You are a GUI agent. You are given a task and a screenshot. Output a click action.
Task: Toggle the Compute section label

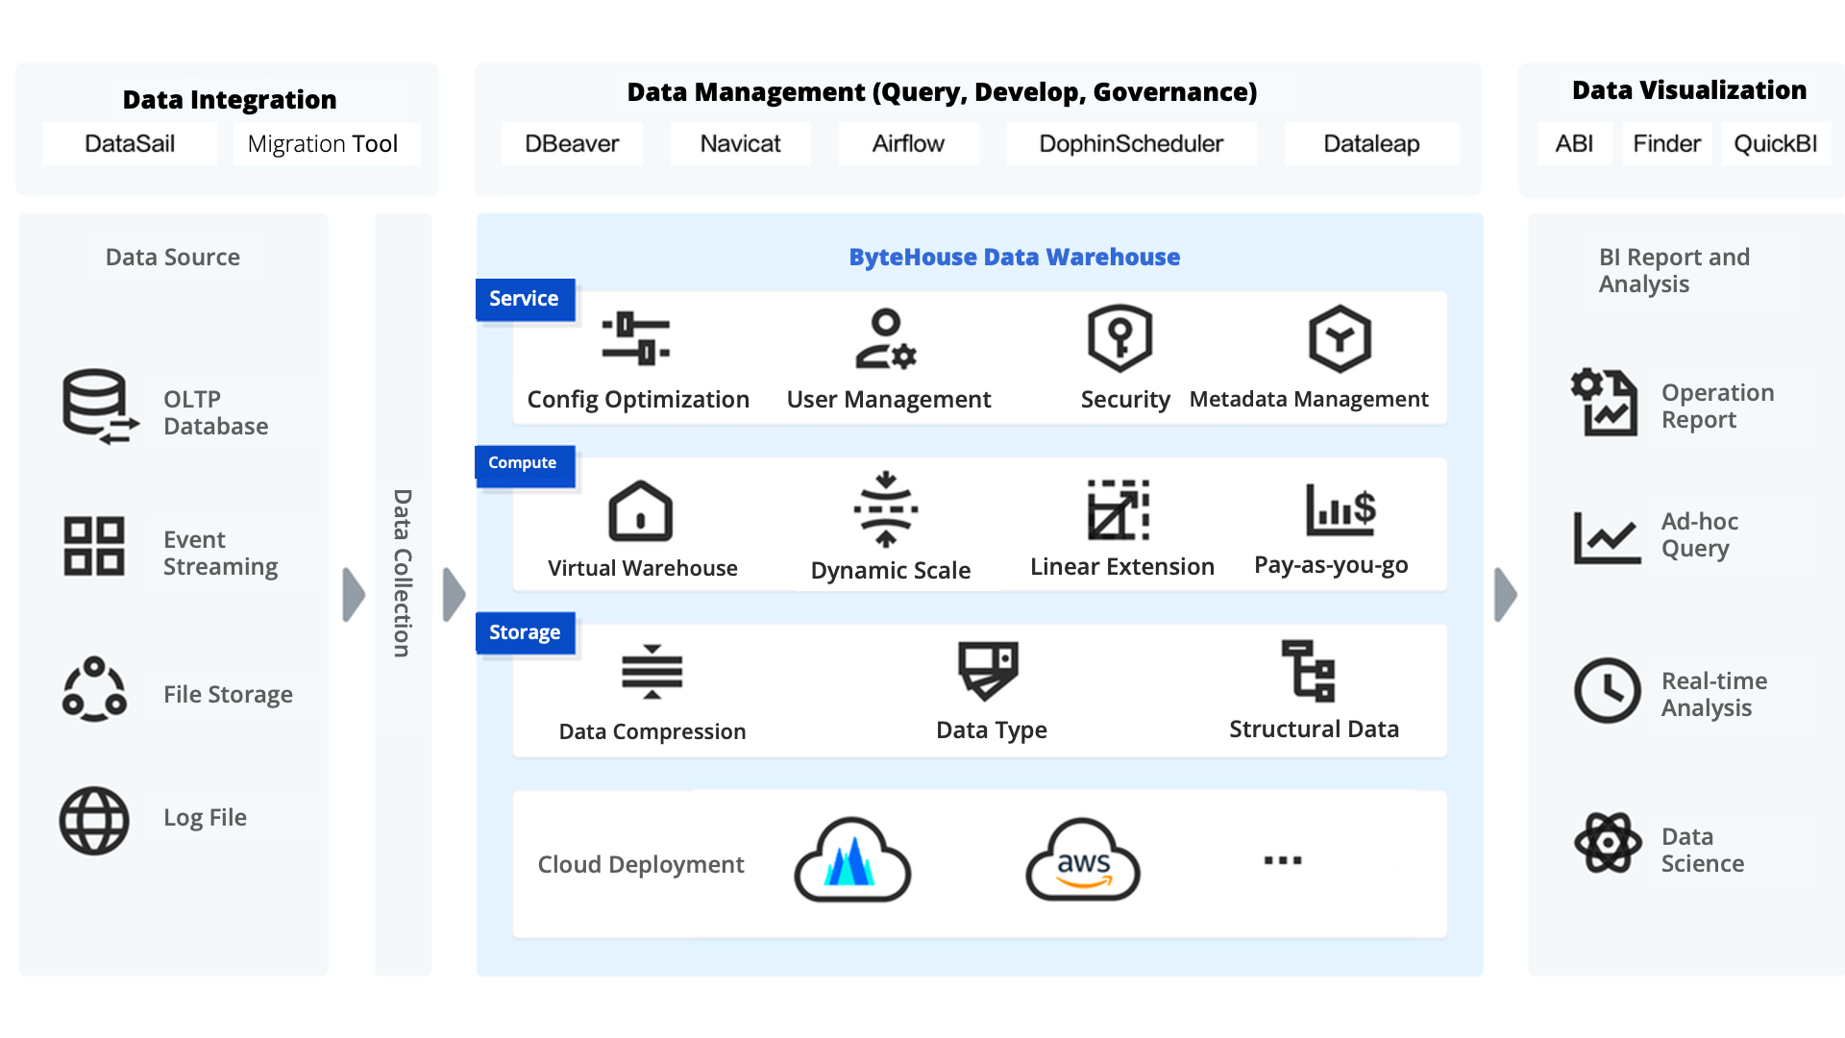pyautogui.click(x=524, y=464)
